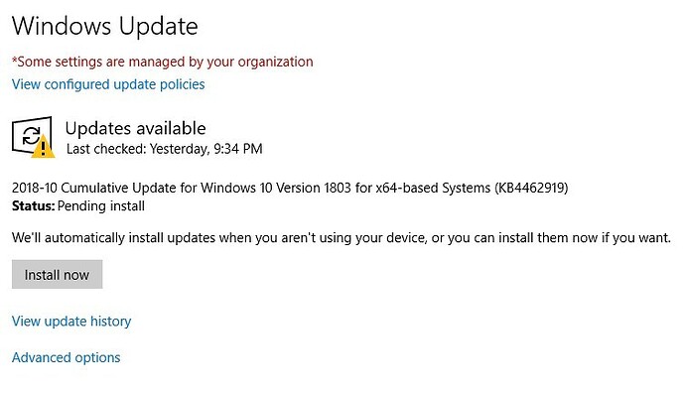Viewport: 685px width, 394px height.
Task: Click the Pending install status value
Action: 101,206
